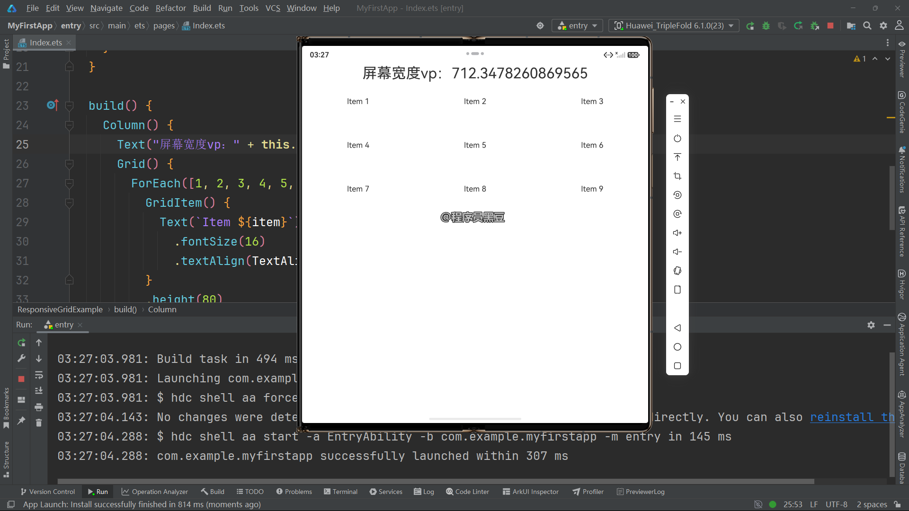Click the reinstall link in Run console

pos(852,417)
